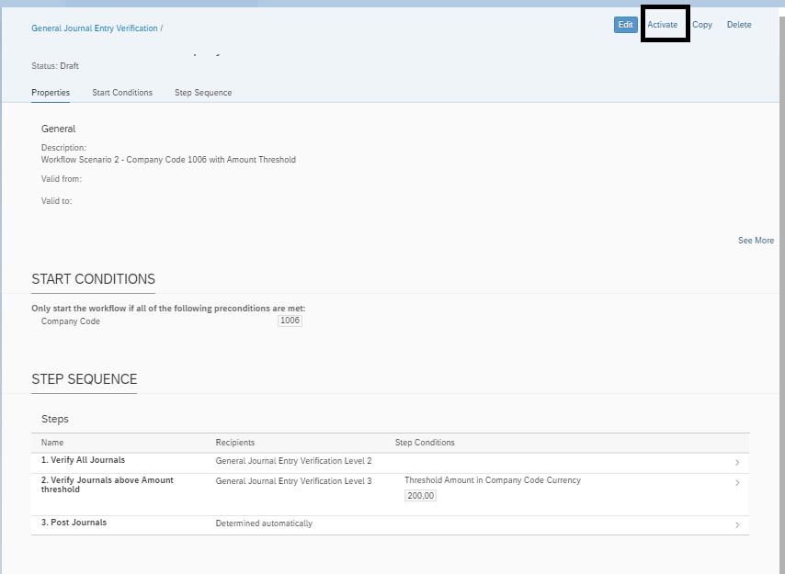Switch to the Step Sequence tab

click(203, 93)
